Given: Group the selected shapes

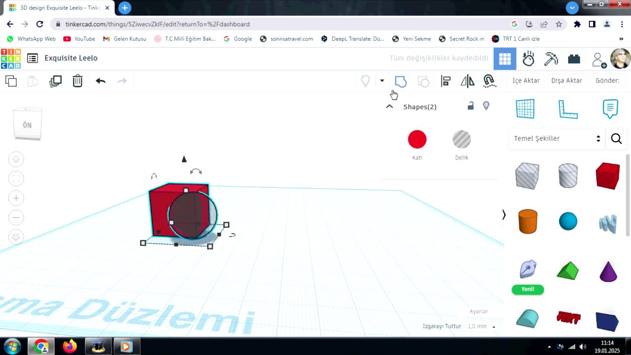Looking at the screenshot, I should click(400, 81).
